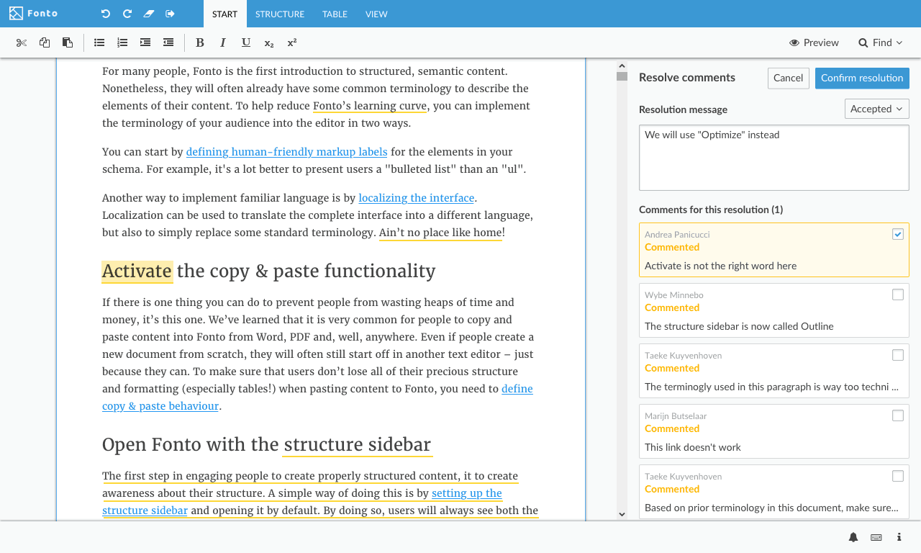Image resolution: width=921 pixels, height=553 pixels.
Task: Switch to the VIEW tab
Action: (x=376, y=14)
